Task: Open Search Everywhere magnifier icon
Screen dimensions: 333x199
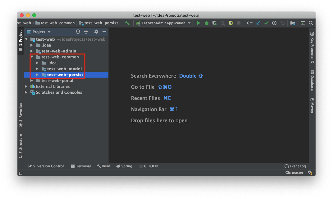Action: (x=311, y=23)
